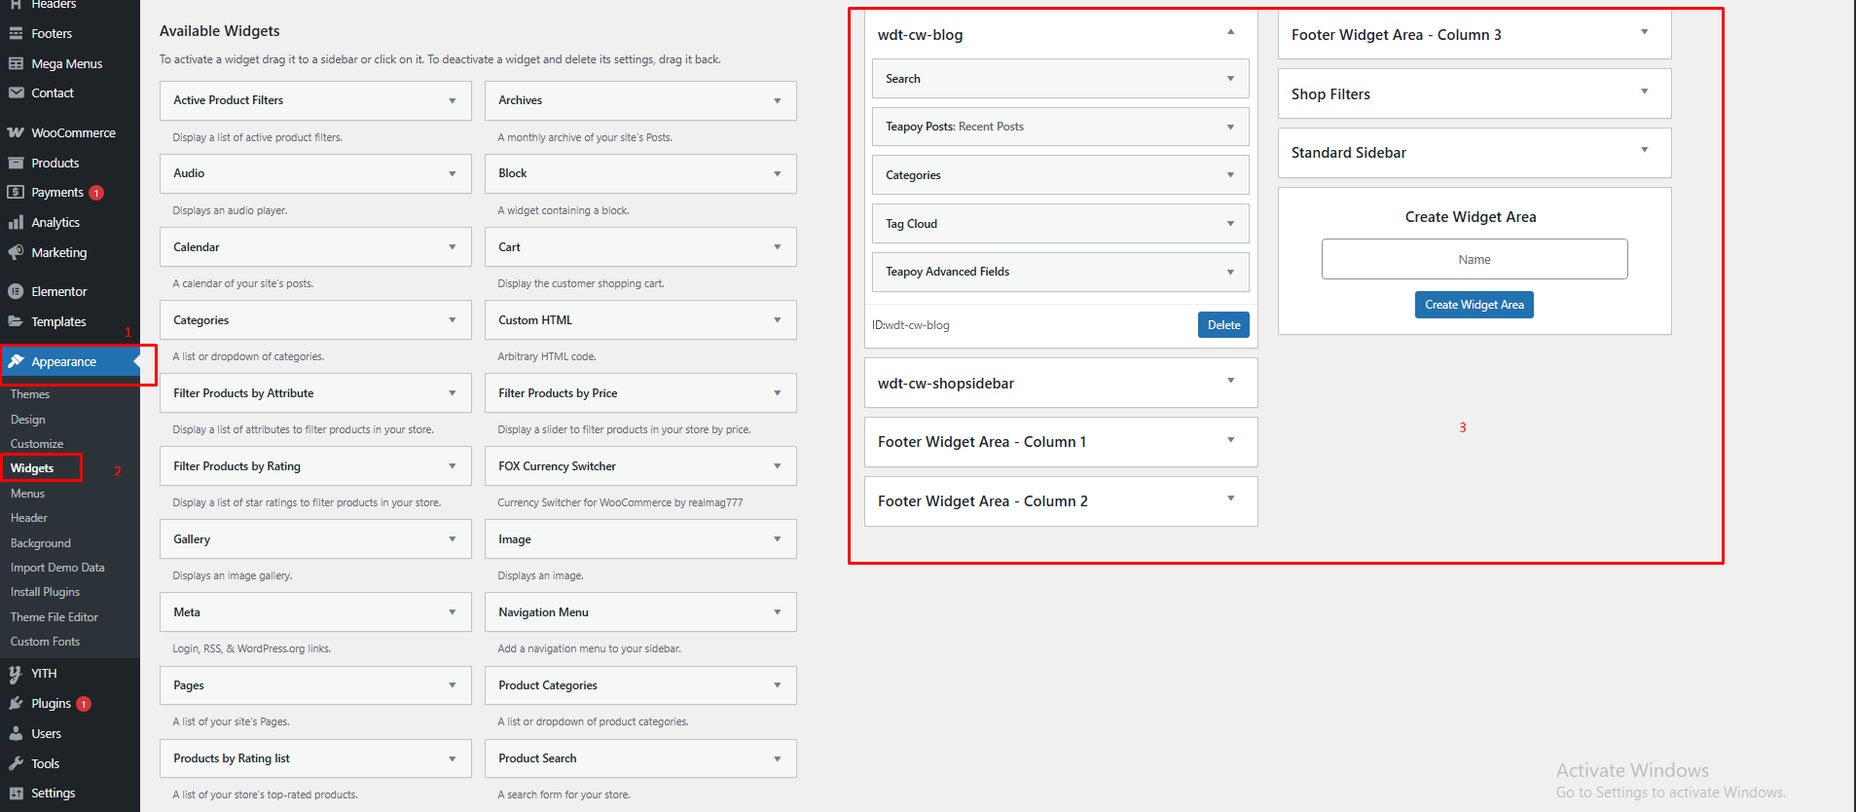Expand the Tag Cloud widget settings

1230,224
